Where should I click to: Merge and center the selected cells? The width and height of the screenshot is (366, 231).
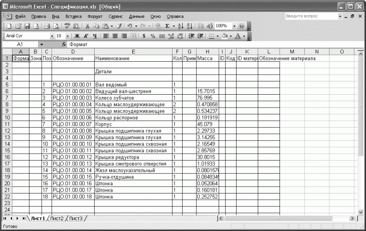pyautogui.click(x=133, y=36)
